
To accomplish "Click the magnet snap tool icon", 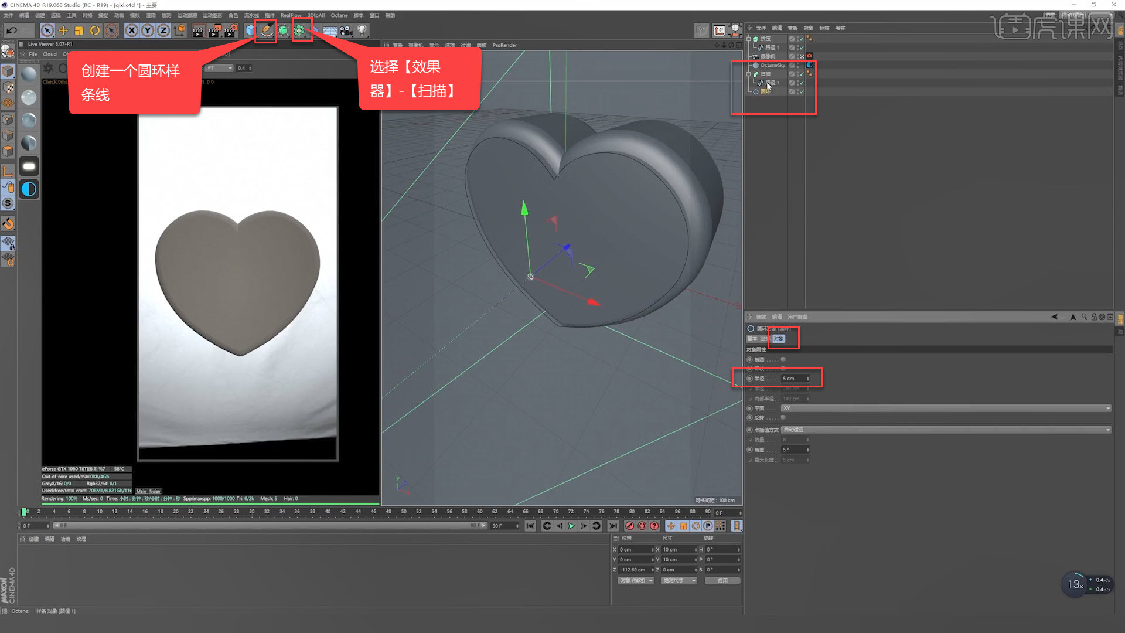I will (x=8, y=223).
